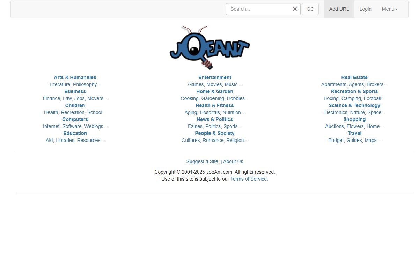Click the Suggest a Site link

(202, 161)
